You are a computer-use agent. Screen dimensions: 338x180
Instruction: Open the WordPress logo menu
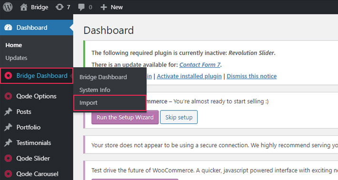pyautogui.click(x=8, y=7)
